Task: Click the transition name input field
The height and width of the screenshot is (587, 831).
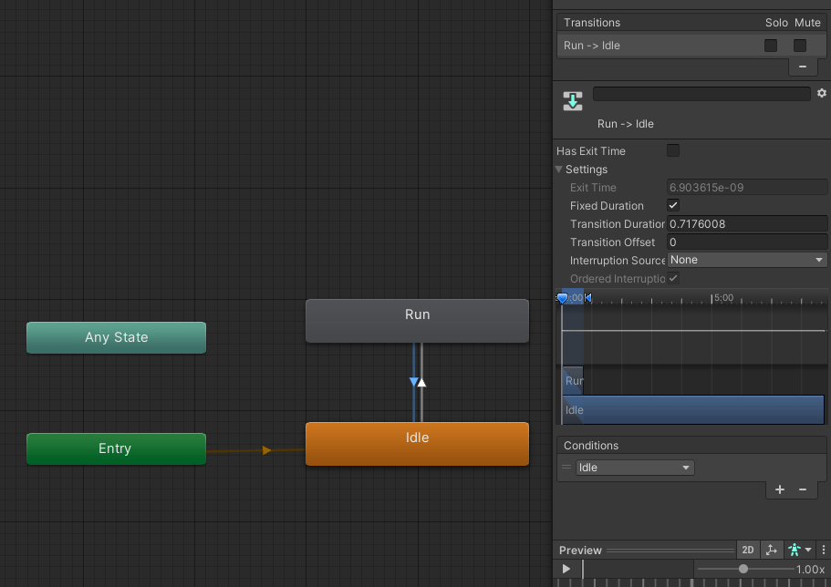Action: (701, 94)
